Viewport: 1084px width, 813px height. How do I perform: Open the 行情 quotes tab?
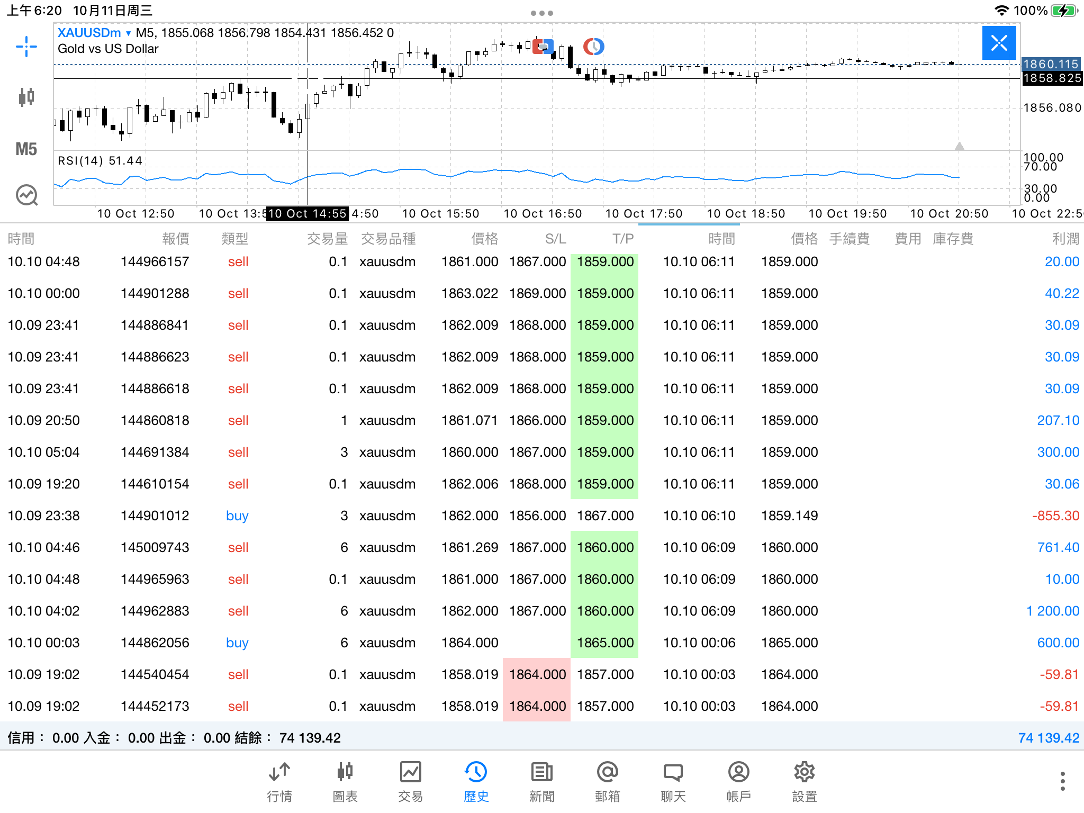coord(279,782)
